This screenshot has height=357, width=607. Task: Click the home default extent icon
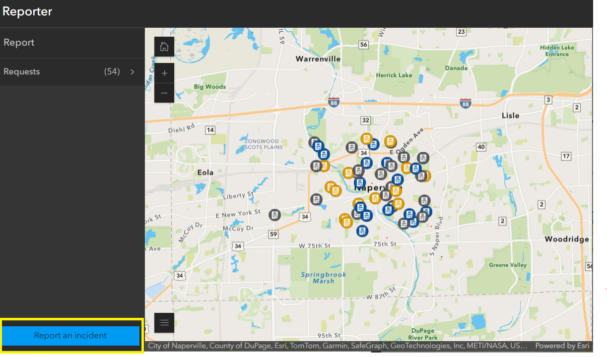click(164, 46)
